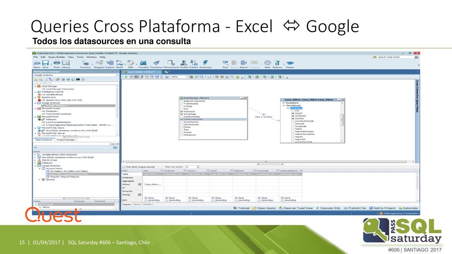The height and width of the screenshot is (254, 452).
Task: Click the Automate lightning icon in toolbar
Action: [x=205, y=63]
